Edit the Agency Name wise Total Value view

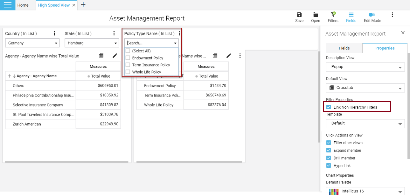115,56
